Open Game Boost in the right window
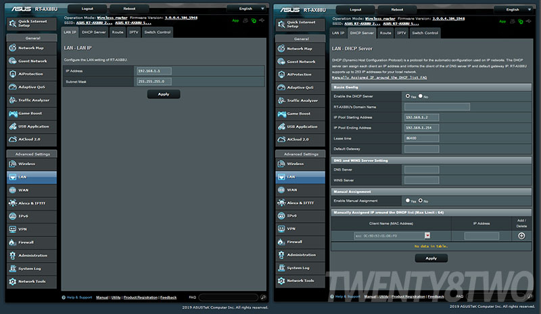The width and height of the screenshot is (541, 314). [300, 113]
